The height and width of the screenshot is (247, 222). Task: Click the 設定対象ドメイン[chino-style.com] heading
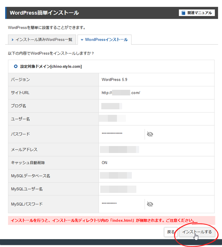coord(51,67)
